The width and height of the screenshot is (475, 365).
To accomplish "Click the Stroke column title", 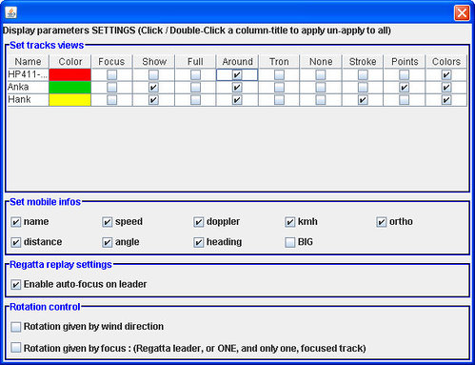I will 363,61.
